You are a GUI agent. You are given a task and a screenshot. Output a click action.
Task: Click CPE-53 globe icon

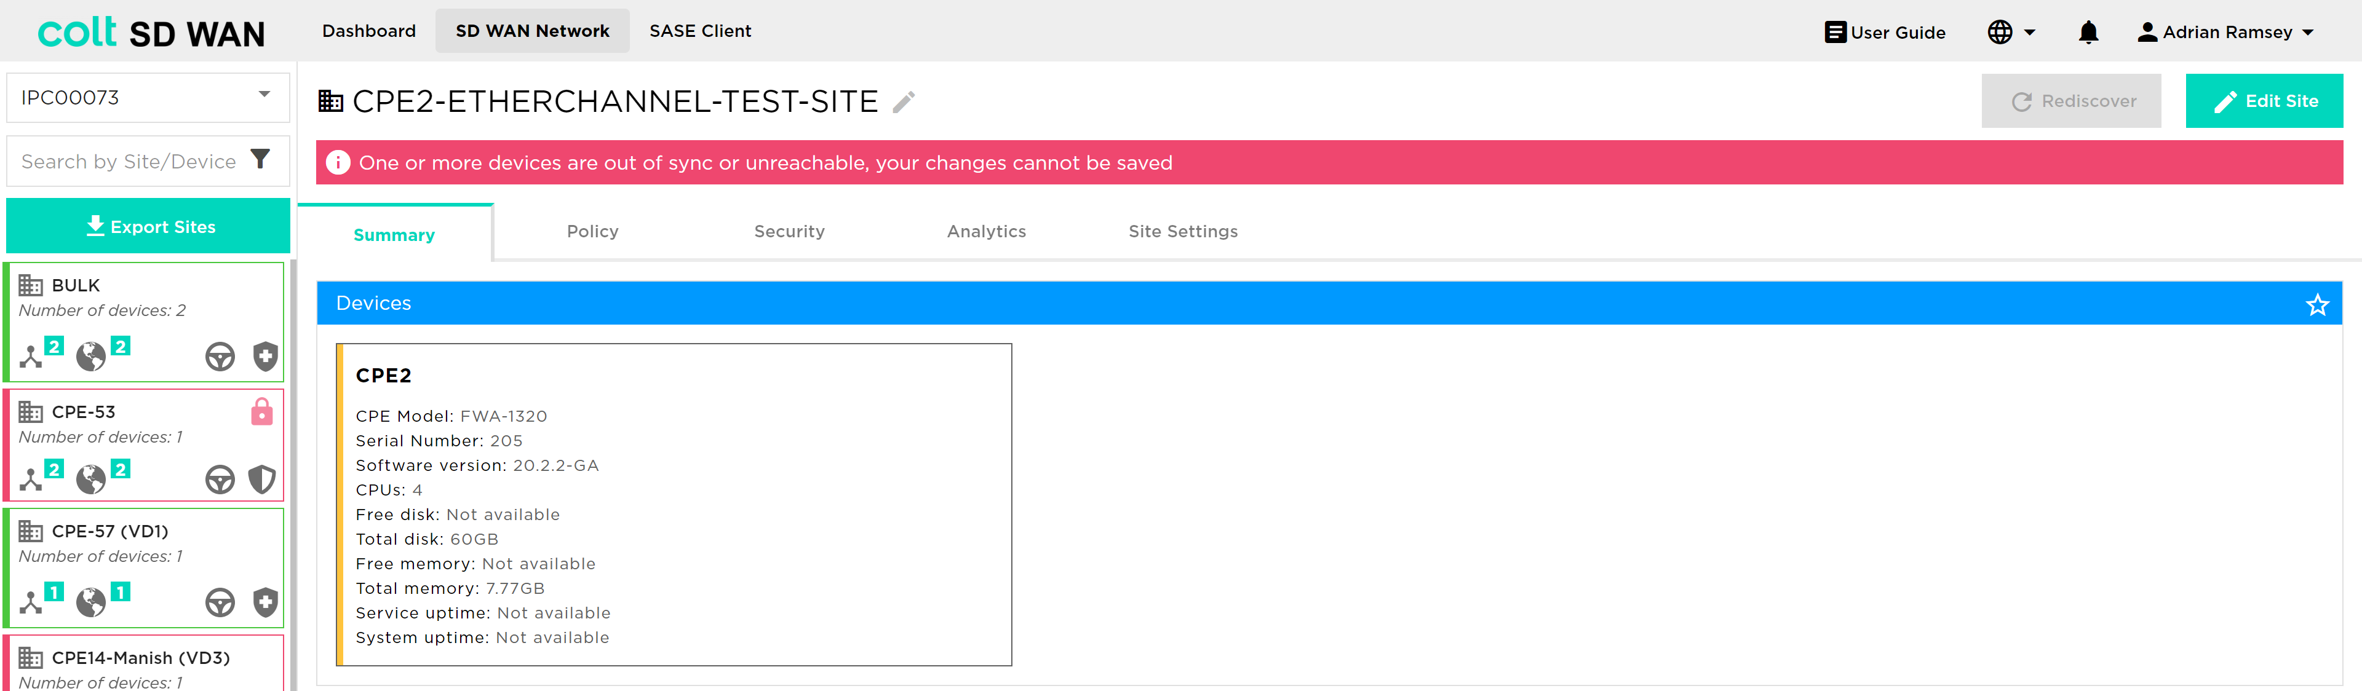[91, 478]
